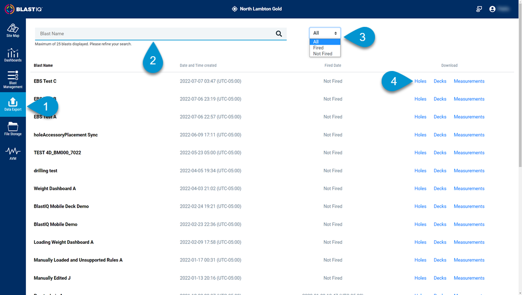This screenshot has width=522, height=295.
Task: Download Decks for EBS Test A
Action: (440, 117)
